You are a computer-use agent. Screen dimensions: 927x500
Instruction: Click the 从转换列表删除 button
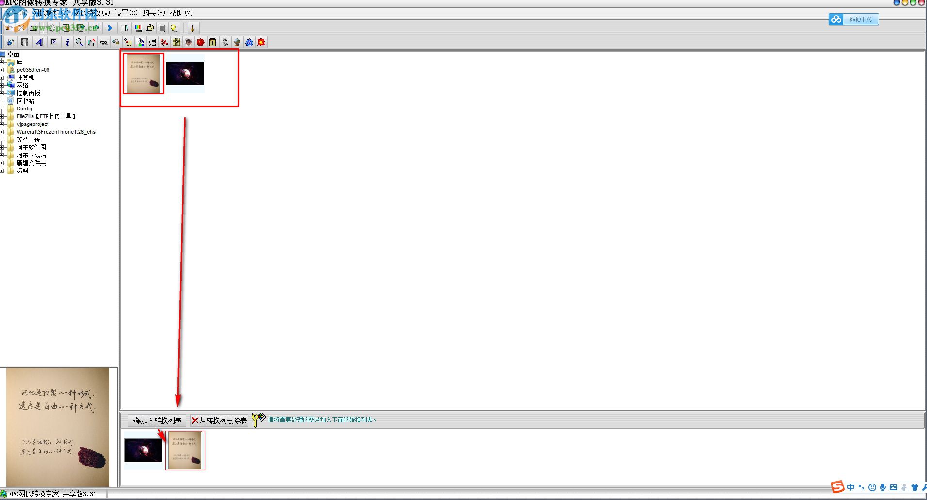[x=219, y=421]
